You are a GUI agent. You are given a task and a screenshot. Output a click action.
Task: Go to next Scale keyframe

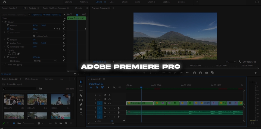[x=60, y=29]
